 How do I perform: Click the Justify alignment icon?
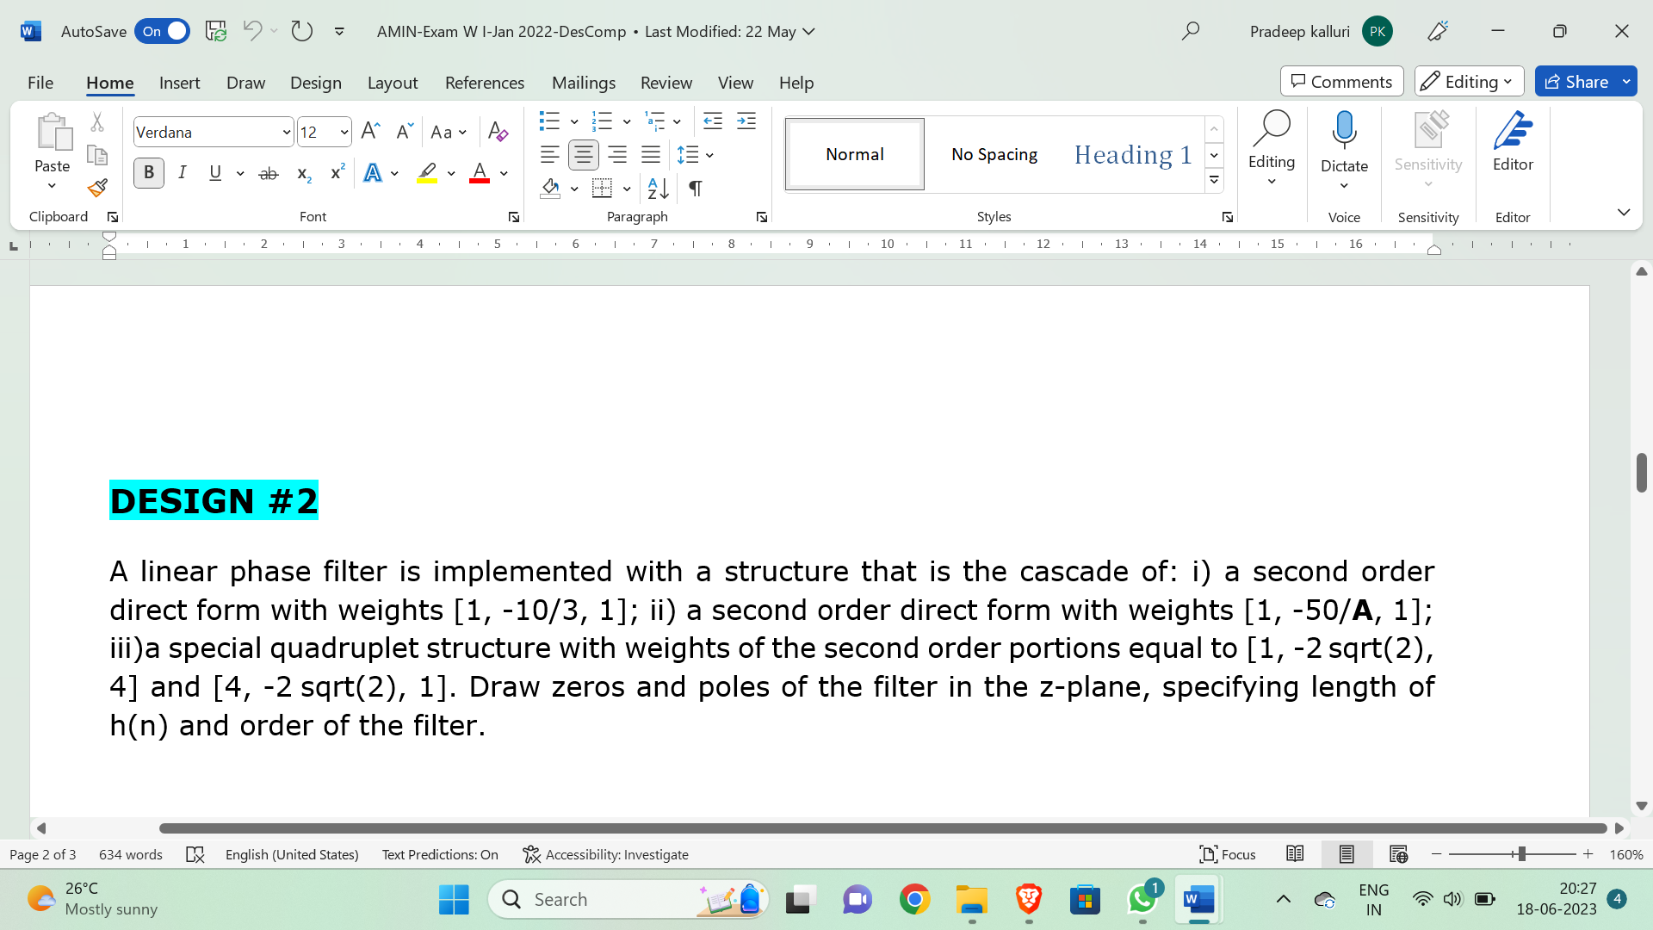(x=651, y=155)
